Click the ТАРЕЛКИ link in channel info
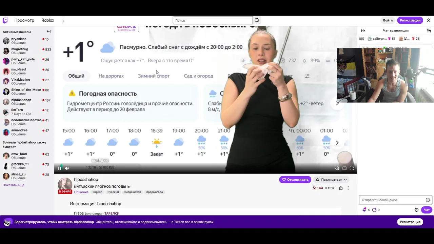The width and height of the screenshot is (434, 244). [112, 213]
